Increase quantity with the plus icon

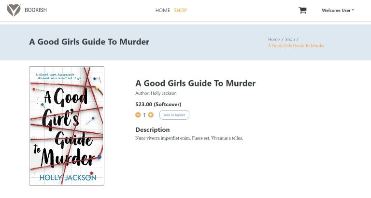pos(151,115)
